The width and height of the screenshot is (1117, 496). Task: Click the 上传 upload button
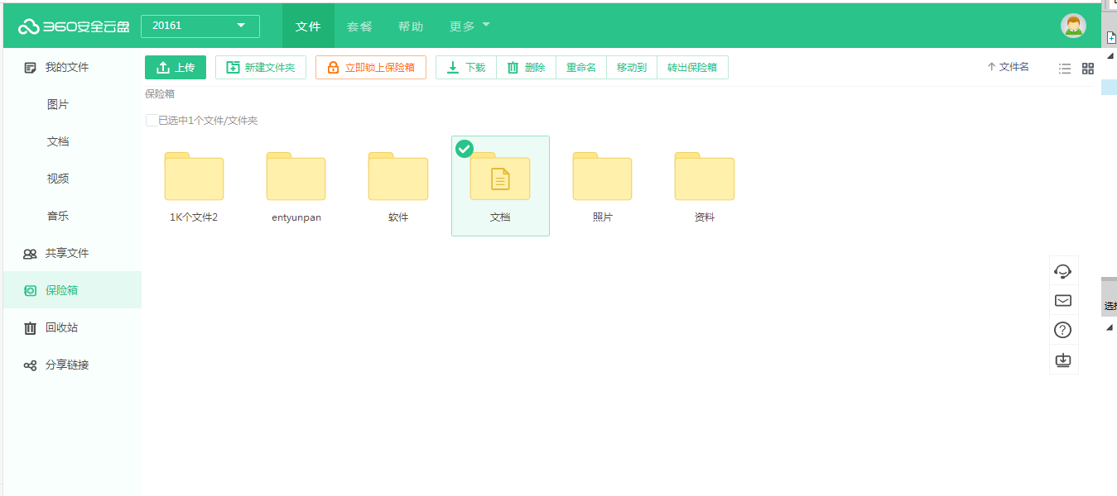(176, 68)
